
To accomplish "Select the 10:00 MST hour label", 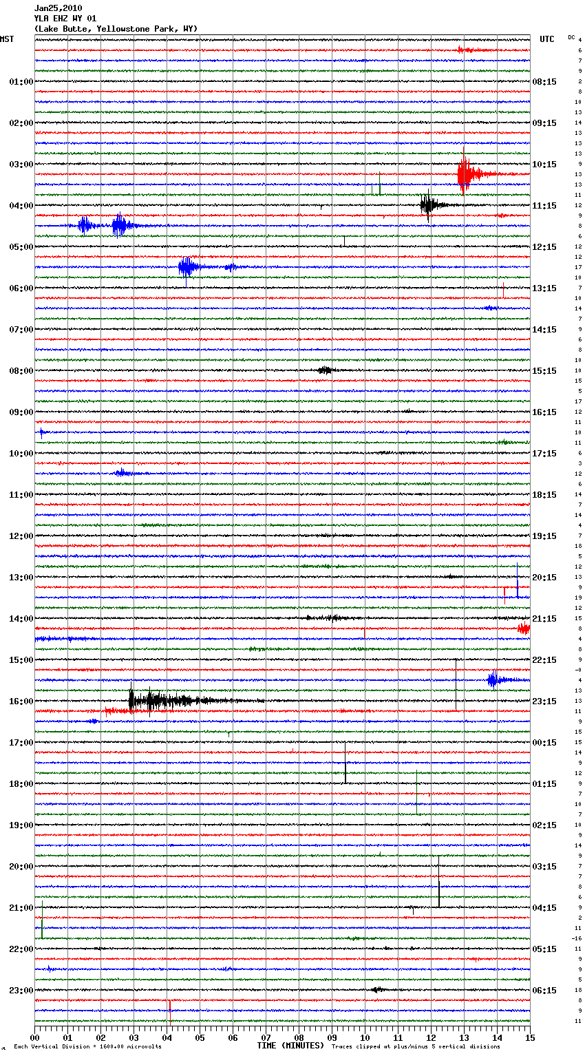I will point(21,454).
